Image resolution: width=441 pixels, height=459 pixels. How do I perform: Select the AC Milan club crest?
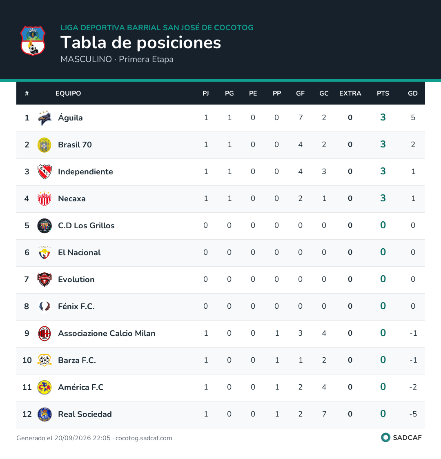tap(45, 333)
